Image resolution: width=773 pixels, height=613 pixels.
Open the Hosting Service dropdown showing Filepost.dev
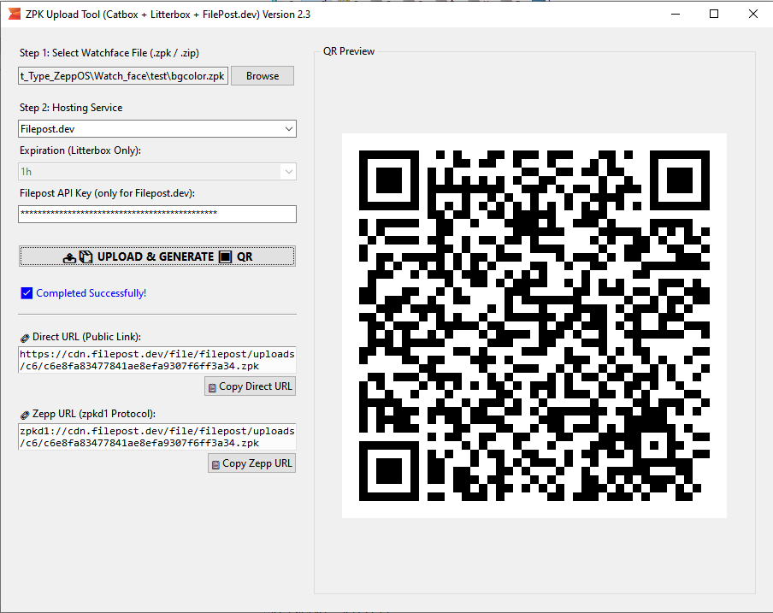pos(157,129)
